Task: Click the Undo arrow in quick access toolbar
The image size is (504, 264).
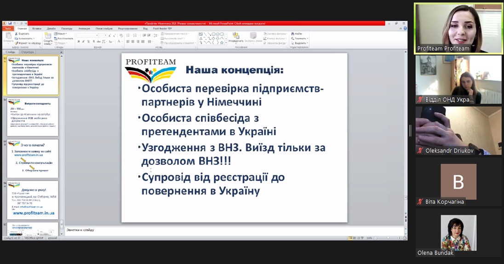Action: click(14, 23)
